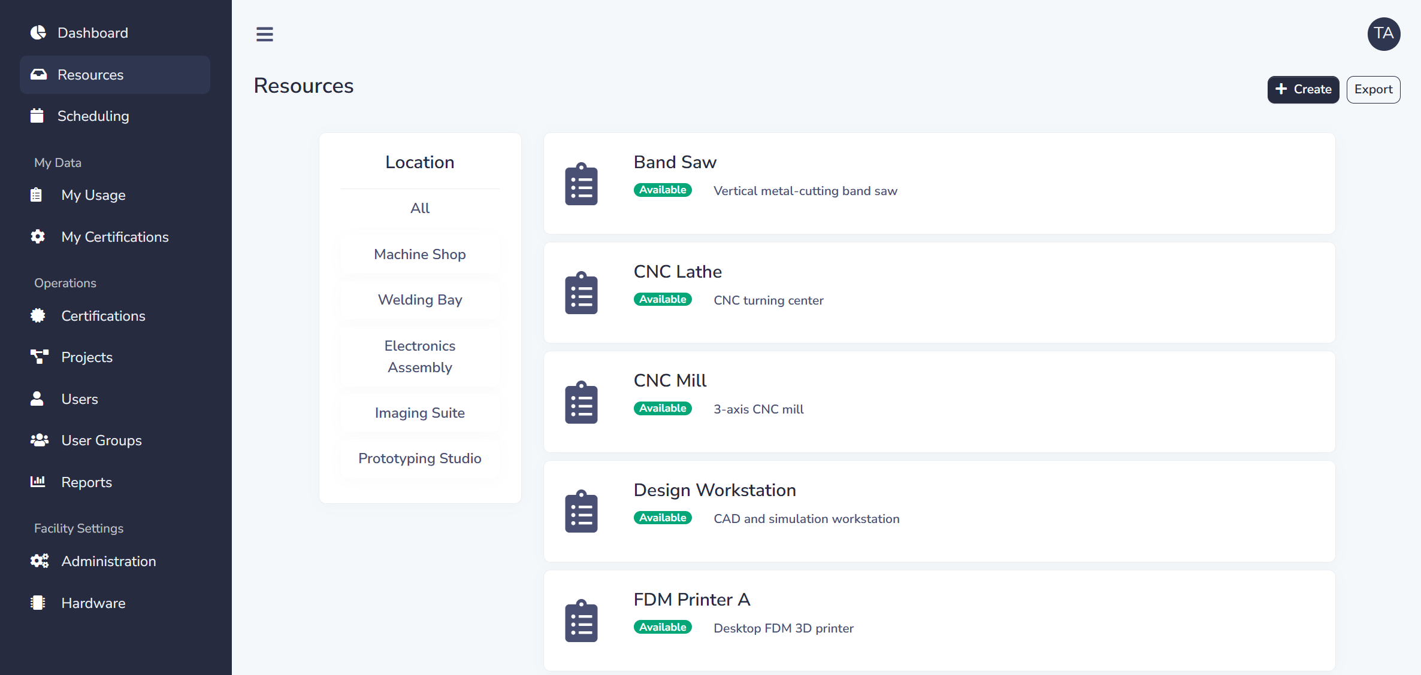This screenshot has height=675, width=1421.
Task: Open the CNC Lathe resource title
Action: [x=678, y=272]
